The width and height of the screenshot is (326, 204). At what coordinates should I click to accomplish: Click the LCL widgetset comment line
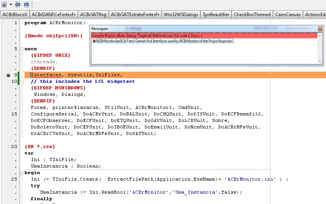coord(83,81)
